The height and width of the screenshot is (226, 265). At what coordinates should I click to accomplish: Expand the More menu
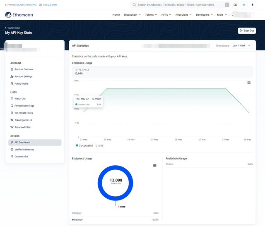[222, 15]
